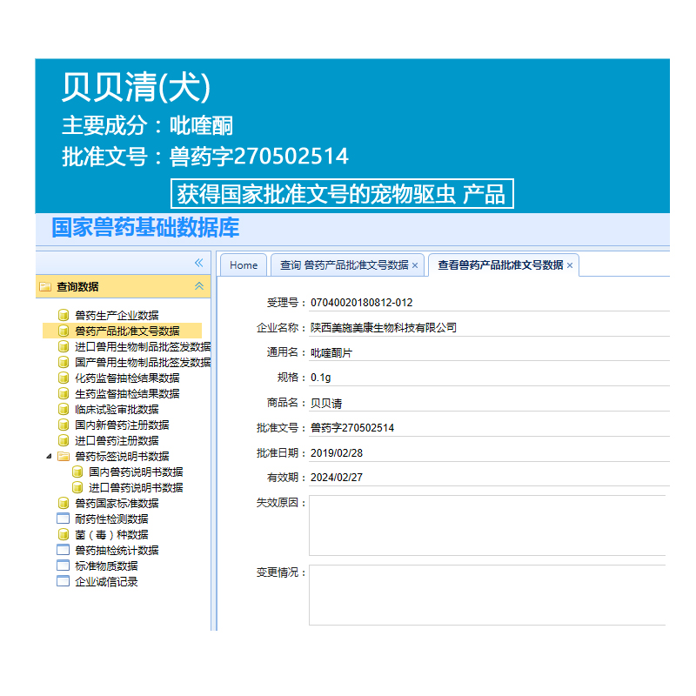Viewport: 696px width, 696px height.
Task: Click inside the 失效原因 text area
Action: tap(487, 525)
